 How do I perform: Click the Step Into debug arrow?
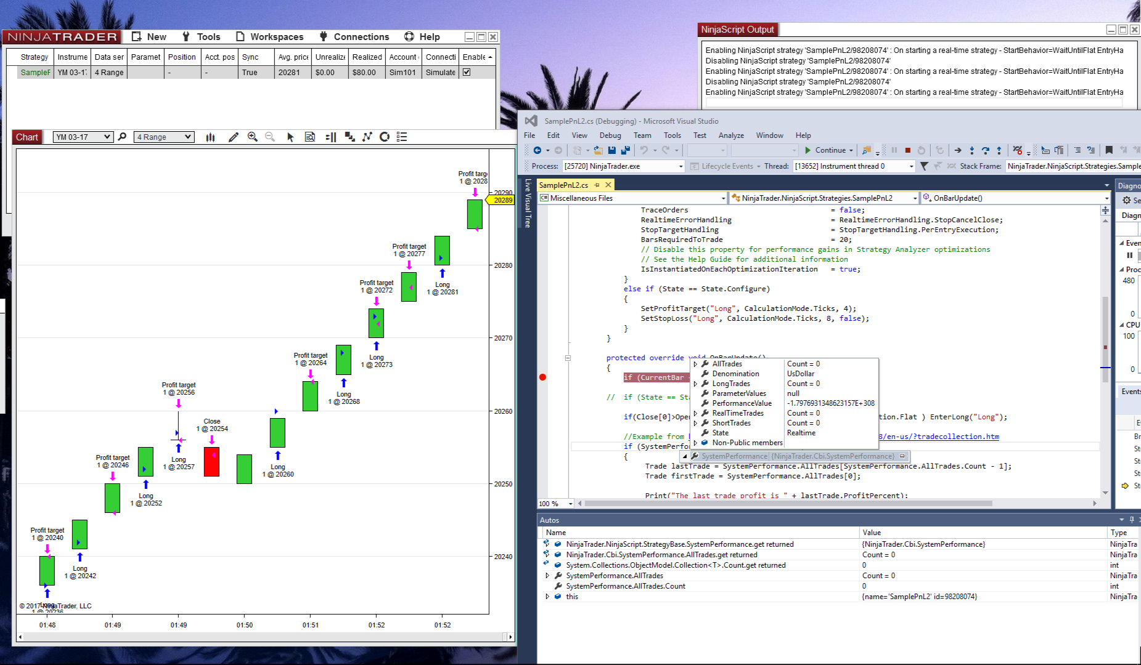click(x=971, y=150)
